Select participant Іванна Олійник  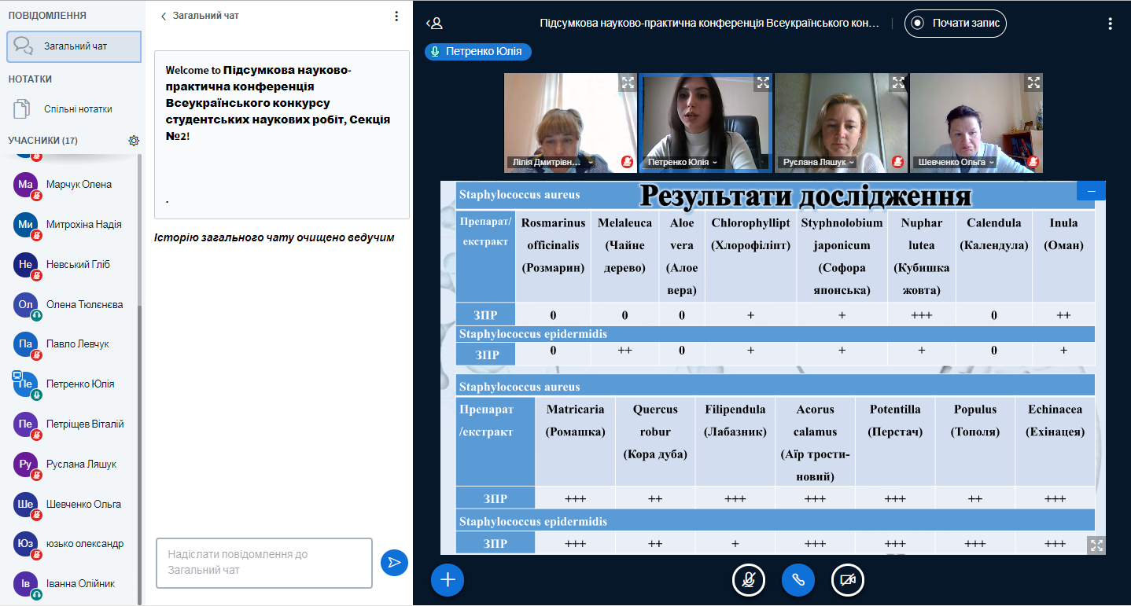coord(72,584)
